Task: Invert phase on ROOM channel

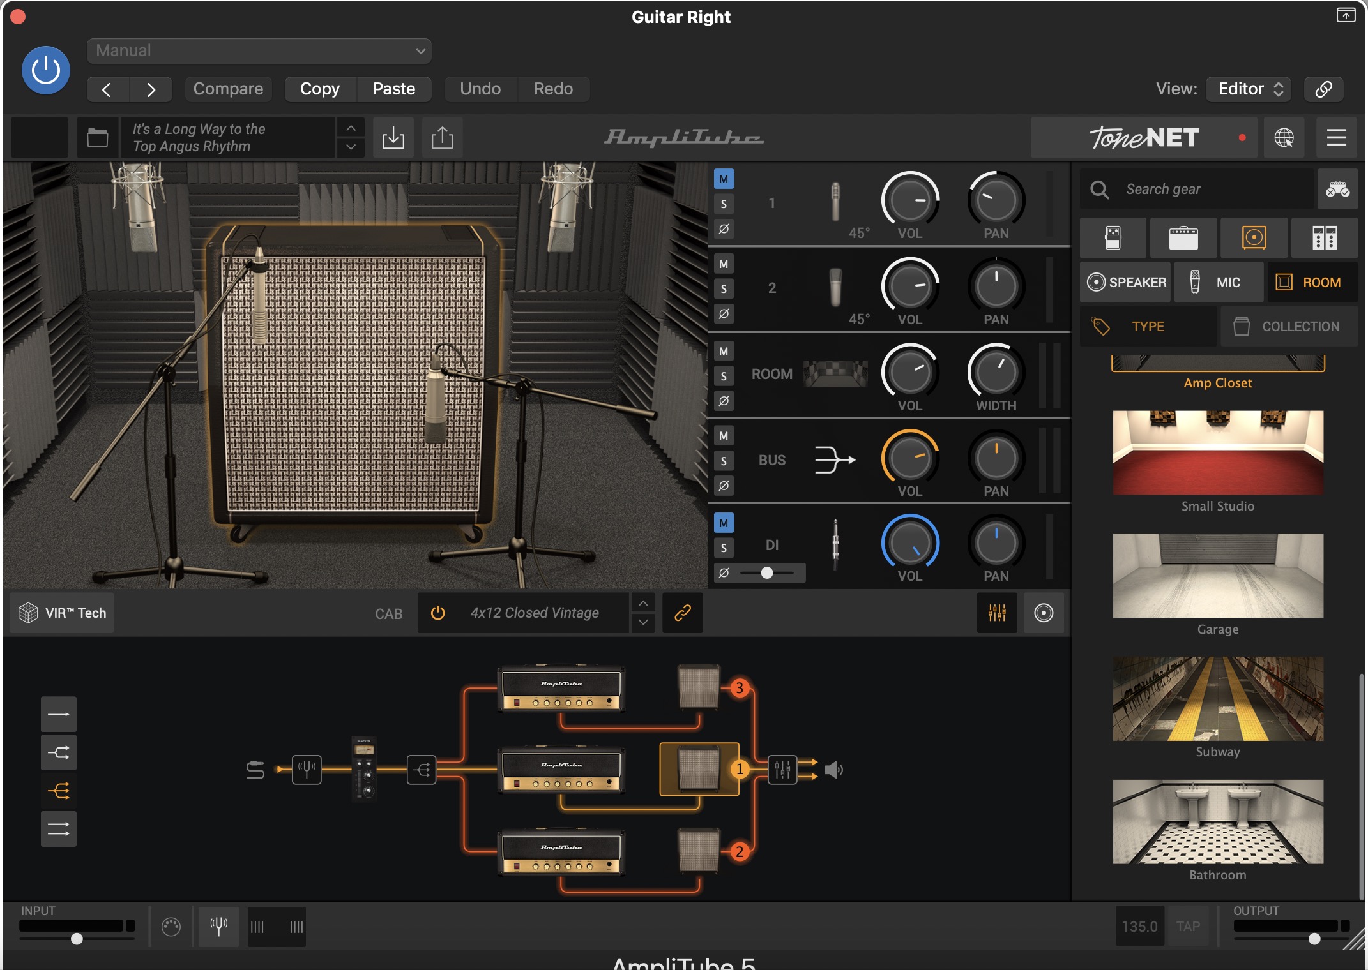Action: click(724, 401)
